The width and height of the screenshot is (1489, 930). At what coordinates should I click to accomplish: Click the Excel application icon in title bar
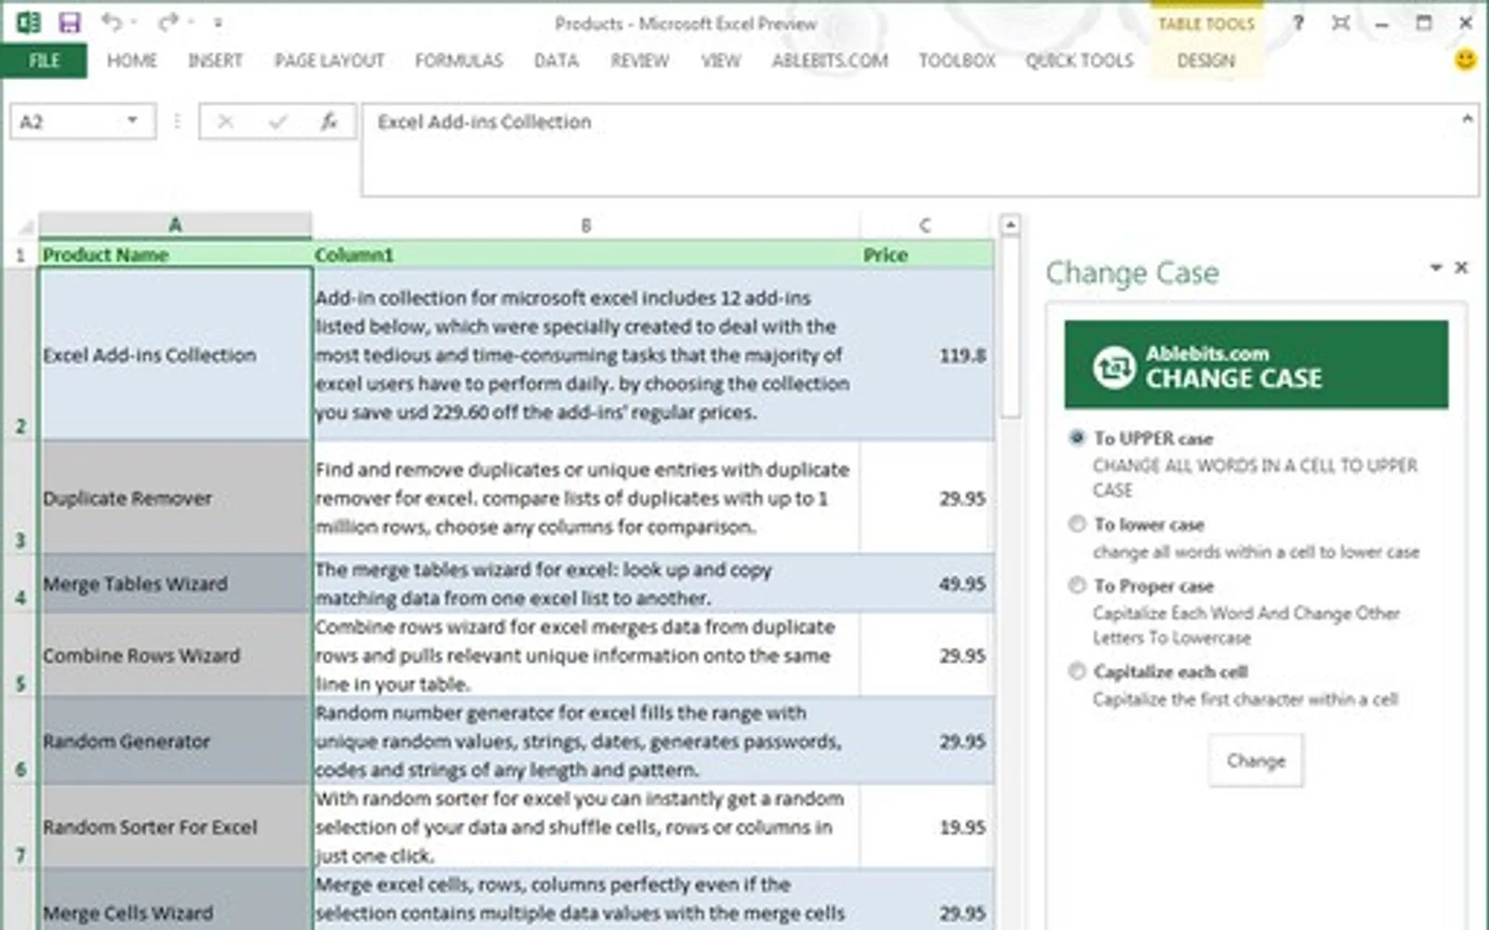coord(29,21)
